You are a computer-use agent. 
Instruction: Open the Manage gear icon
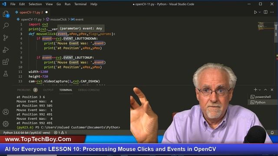(6, 124)
